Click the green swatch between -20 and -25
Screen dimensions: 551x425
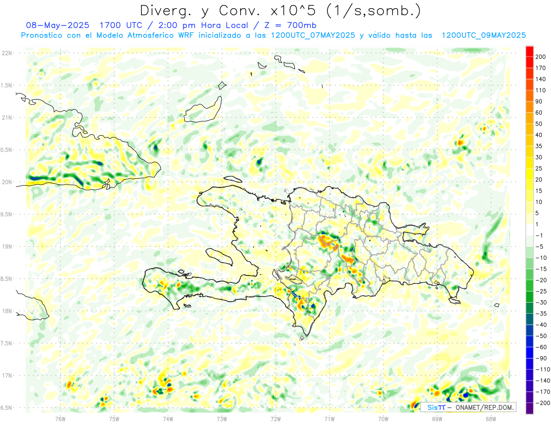point(529,286)
